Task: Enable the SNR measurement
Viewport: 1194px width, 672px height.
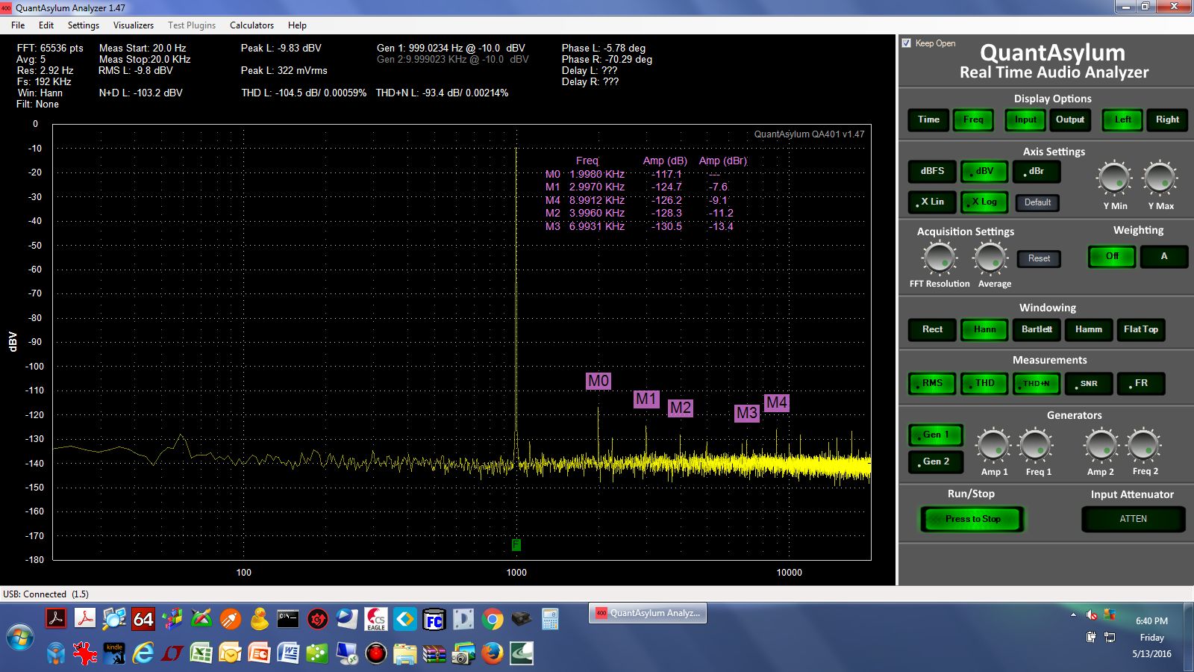Action: [1089, 383]
